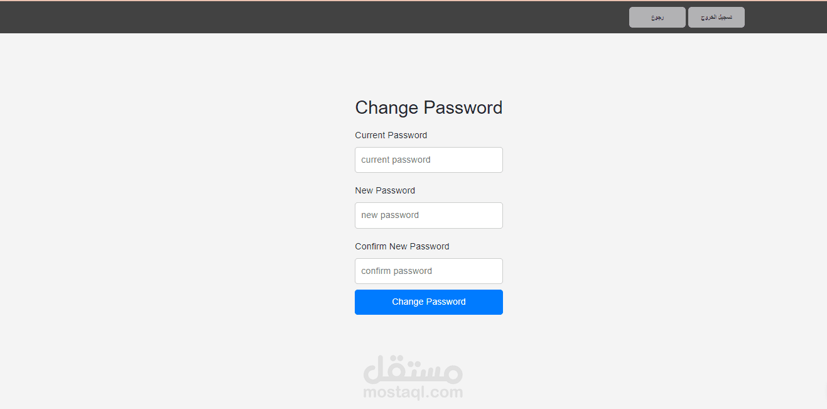
Task: Focus the current password input field
Action: point(428,160)
